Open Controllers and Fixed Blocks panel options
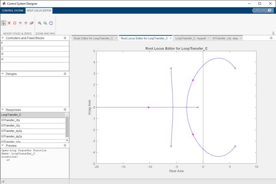This screenshot has height=184, width=276. point(65,38)
